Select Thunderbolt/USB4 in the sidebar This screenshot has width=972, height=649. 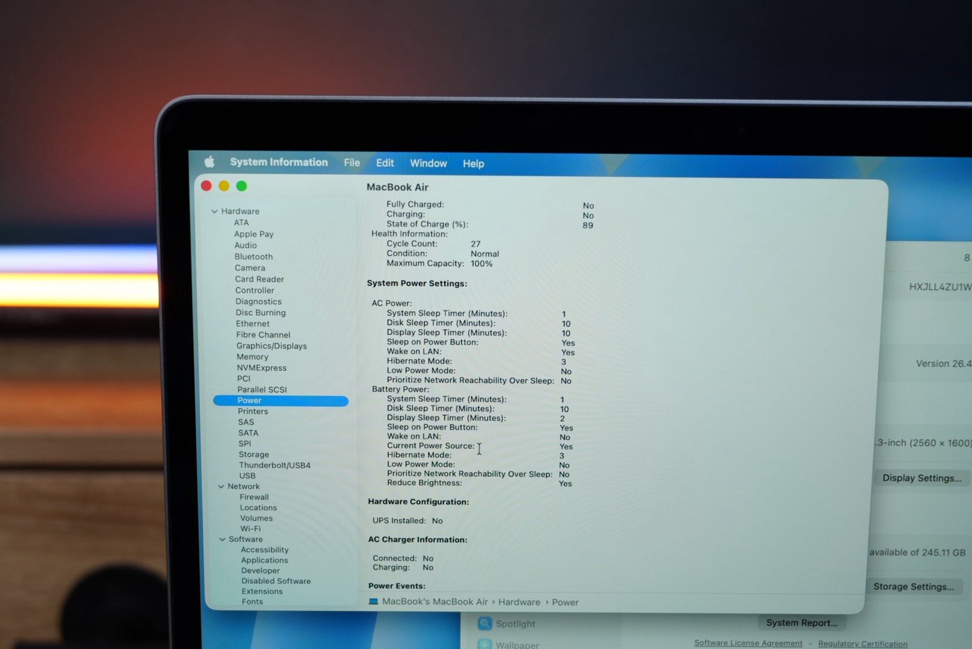pos(275,465)
